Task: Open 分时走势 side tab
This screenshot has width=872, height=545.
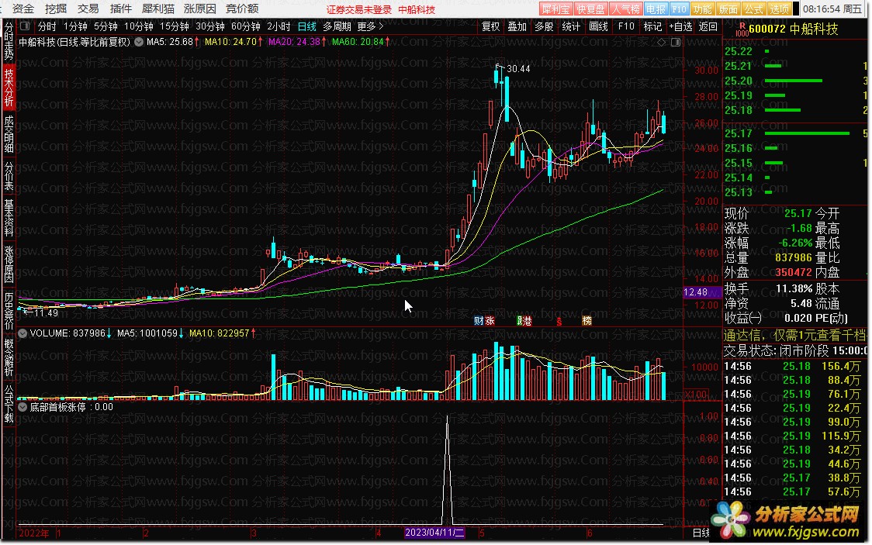Action: coord(9,42)
